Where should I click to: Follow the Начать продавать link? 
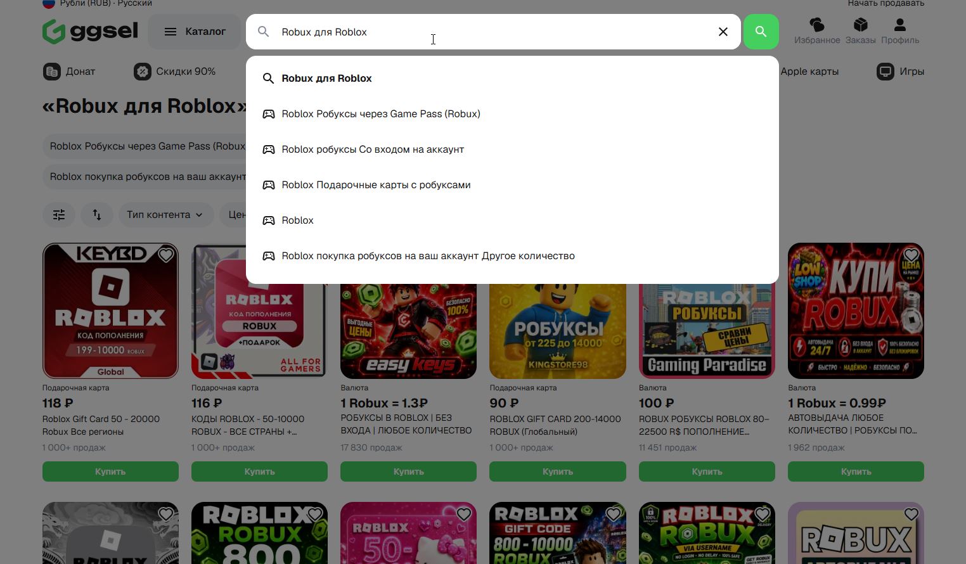click(x=886, y=4)
